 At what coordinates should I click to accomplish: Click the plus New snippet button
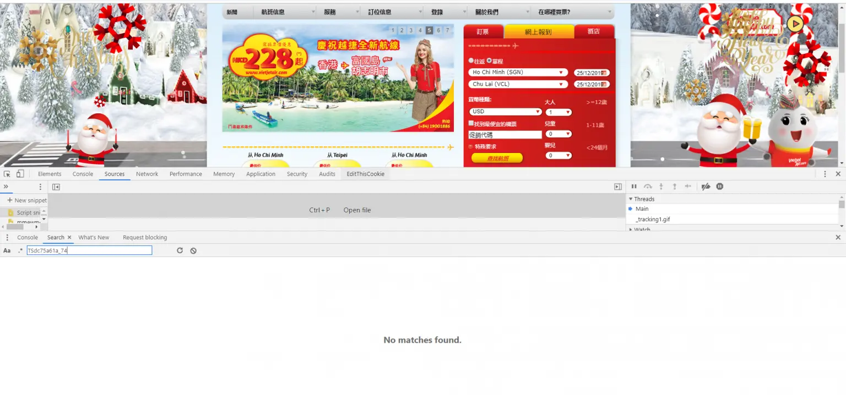point(27,200)
